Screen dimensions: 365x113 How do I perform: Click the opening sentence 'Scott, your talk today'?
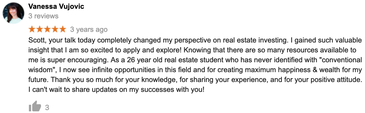(62, 41)
